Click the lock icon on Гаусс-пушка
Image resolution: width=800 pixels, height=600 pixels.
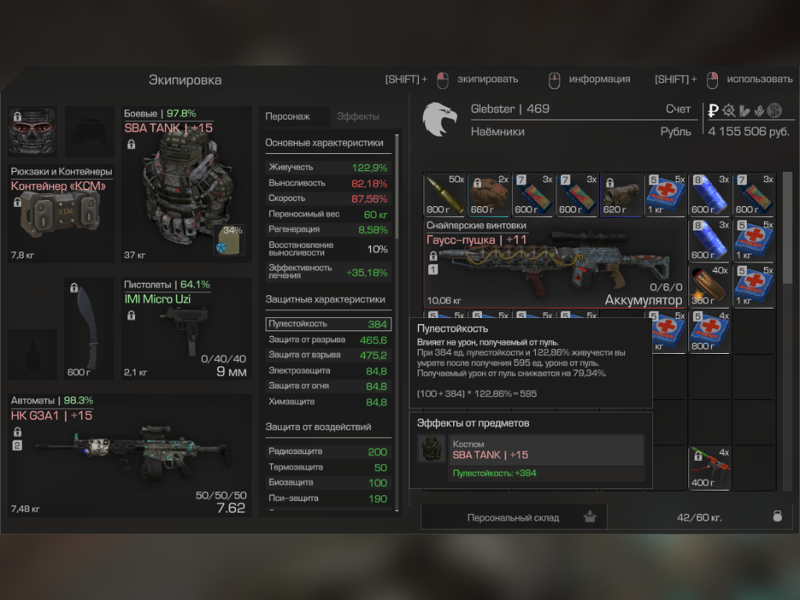pyautogui.click(x=433, y=255)
